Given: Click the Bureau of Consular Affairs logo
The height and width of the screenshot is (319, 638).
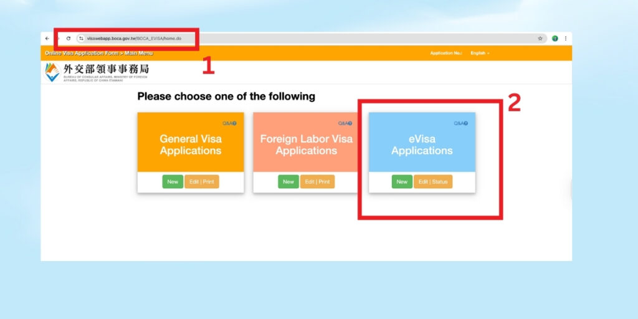Looking at the screenshot, I should (x=52, y=72).
